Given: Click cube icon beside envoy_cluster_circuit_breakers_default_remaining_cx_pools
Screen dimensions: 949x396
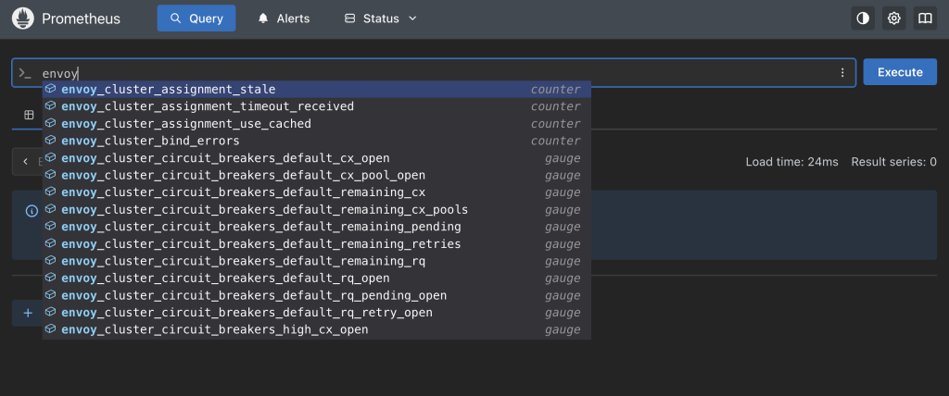Looking at the screenshot, I should coord(51,209).
